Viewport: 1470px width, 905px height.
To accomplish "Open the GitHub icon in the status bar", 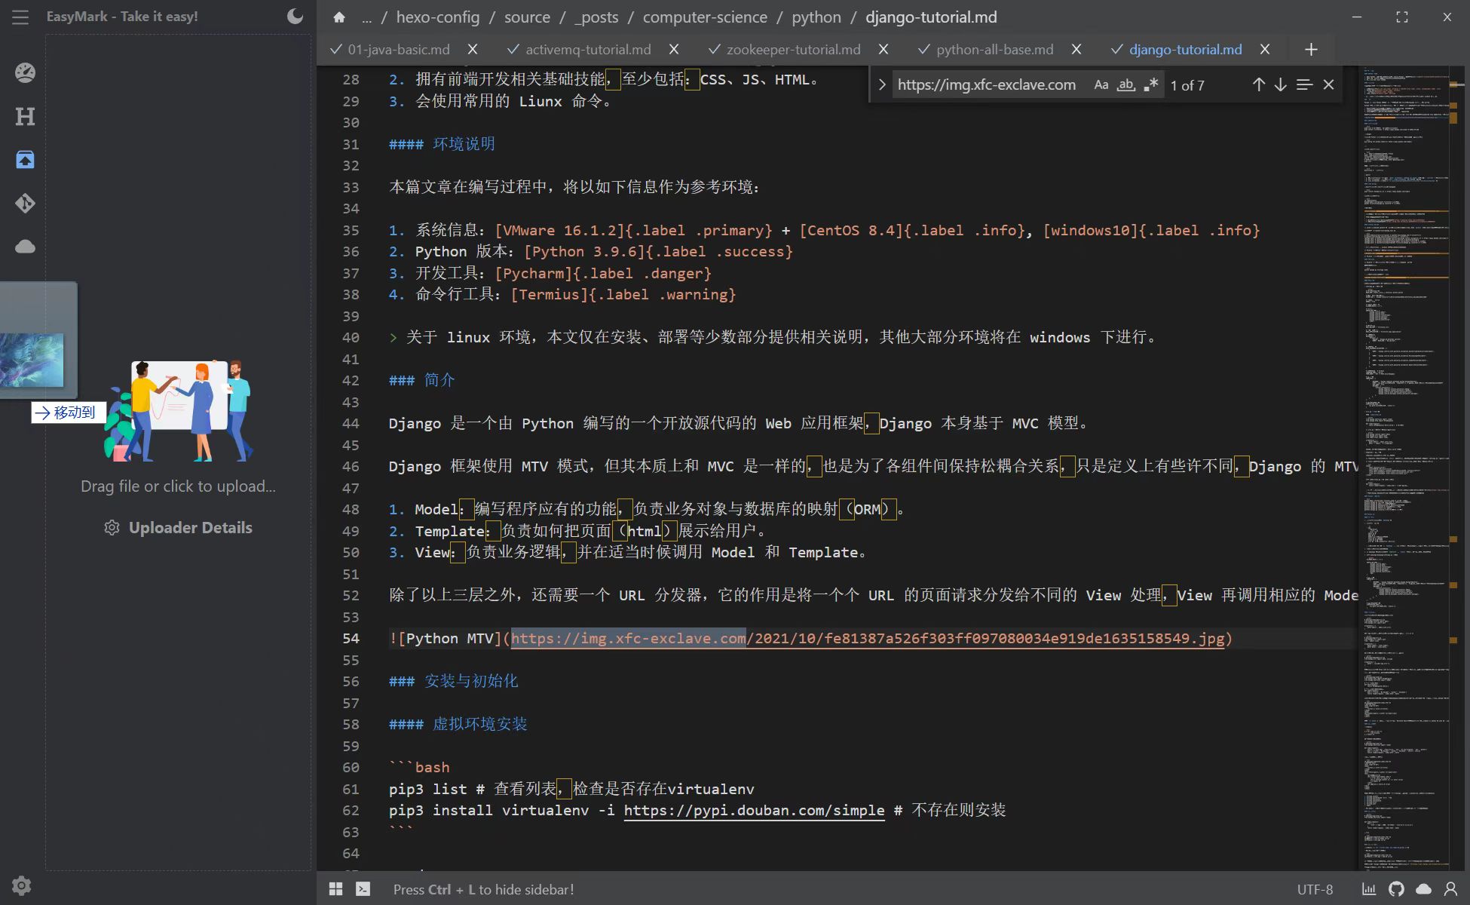I will pyautogui.click(x=1396, y=889).
